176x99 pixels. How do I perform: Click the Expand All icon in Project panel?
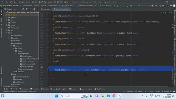[x=27, y=9]
